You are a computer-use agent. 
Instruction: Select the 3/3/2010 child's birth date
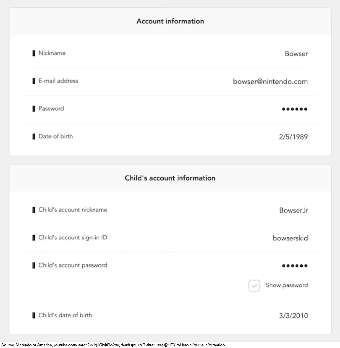[x=293, y=316]
